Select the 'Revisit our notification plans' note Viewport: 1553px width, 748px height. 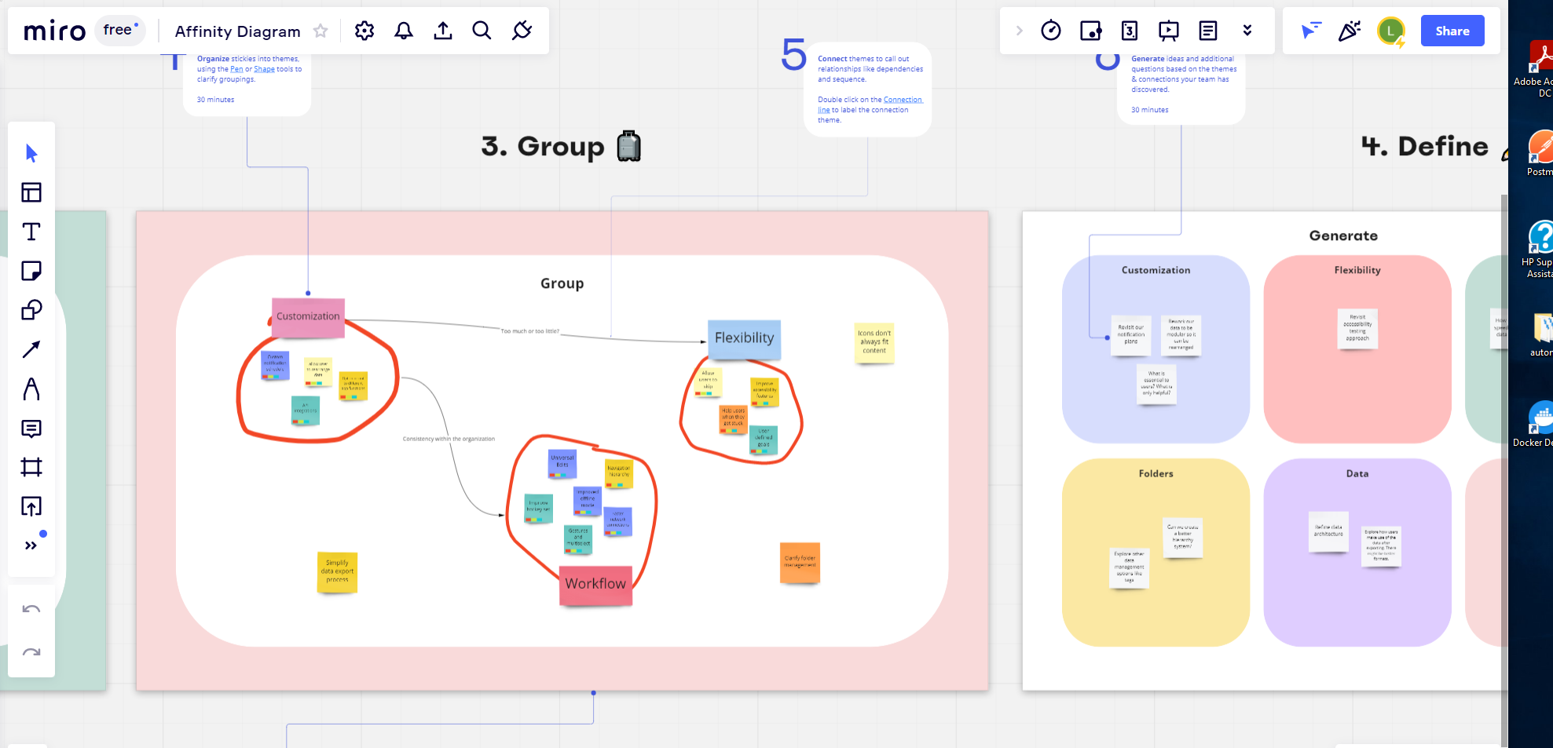pos(1130,334)
